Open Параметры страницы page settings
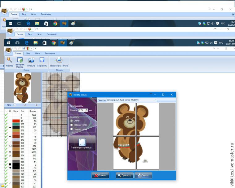 pos(82,143)
